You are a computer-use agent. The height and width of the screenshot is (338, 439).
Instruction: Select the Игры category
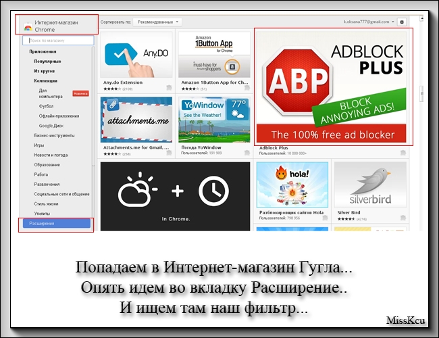click(x=39, y=145)
